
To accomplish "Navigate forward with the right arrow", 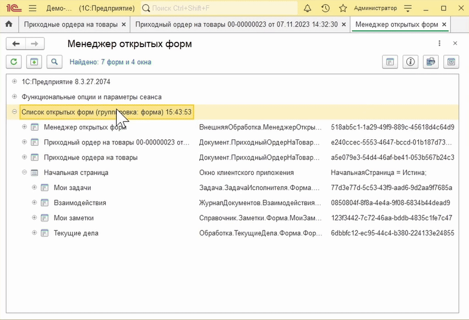I will 35,43.
